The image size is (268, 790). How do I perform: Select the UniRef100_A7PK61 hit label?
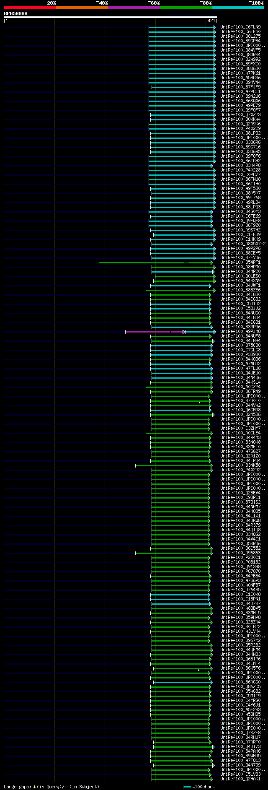coord(240,73)
